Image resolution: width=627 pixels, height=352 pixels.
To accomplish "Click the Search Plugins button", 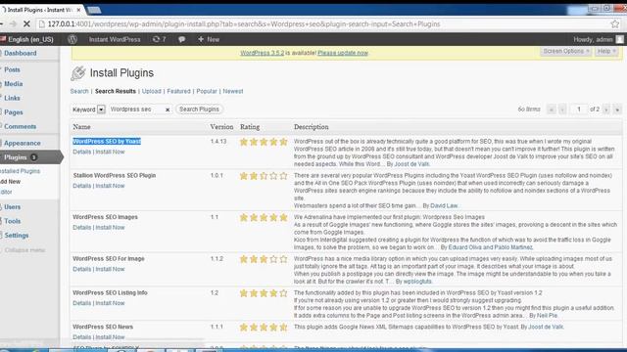I will (x=199, y=109).
